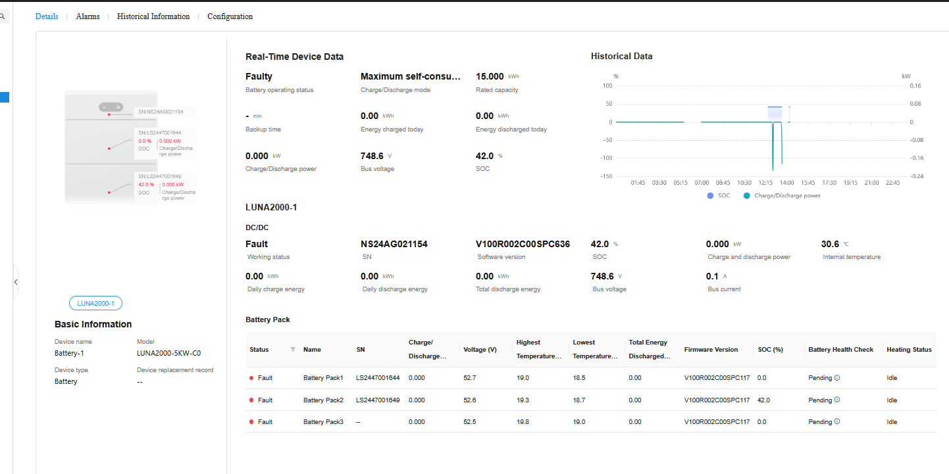
Task: Click the search magnifier icon in sidebar
Action: [3, 17]
